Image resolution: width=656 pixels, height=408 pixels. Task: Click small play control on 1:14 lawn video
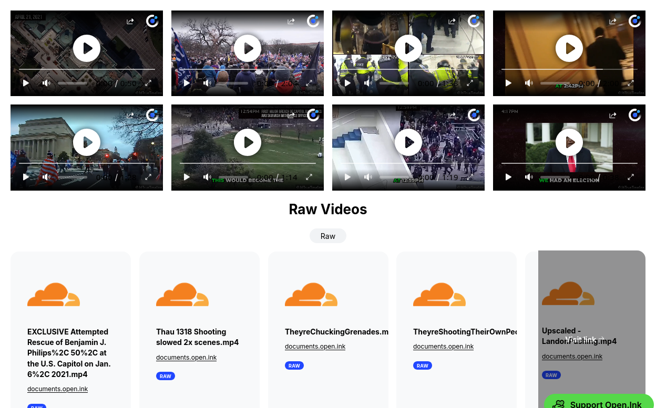(x=187, y=177)
